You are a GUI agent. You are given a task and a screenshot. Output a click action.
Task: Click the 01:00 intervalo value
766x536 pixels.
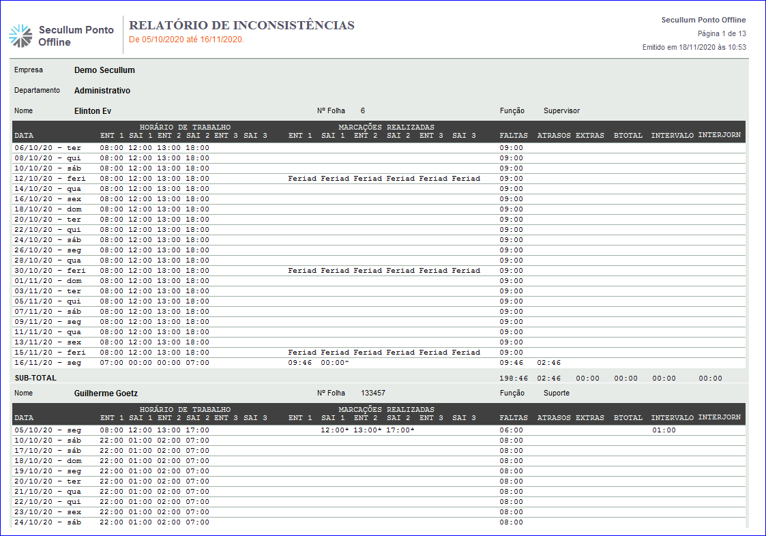pos(664,430)
